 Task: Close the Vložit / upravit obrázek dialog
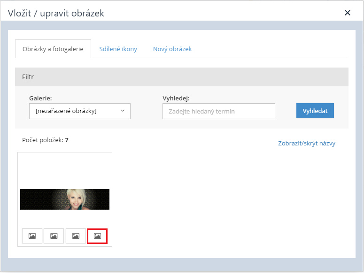click(x=347, y=13)
